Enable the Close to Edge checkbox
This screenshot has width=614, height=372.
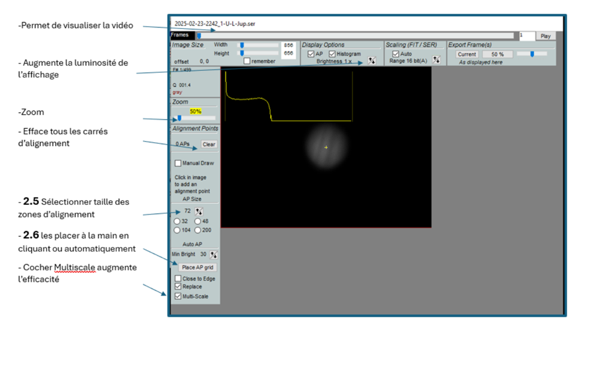pos(178,279)
